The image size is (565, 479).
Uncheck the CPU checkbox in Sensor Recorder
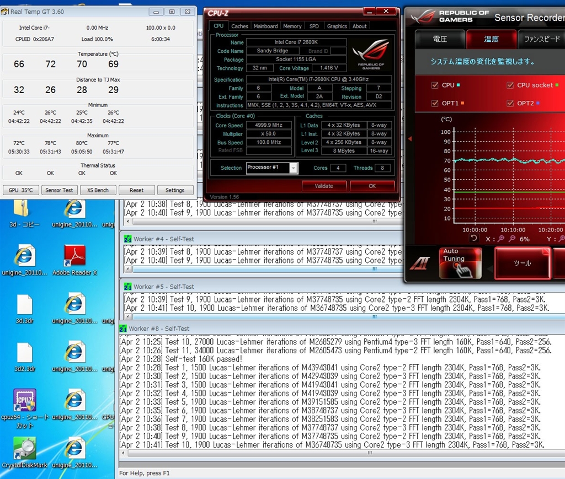pos(435,85)
